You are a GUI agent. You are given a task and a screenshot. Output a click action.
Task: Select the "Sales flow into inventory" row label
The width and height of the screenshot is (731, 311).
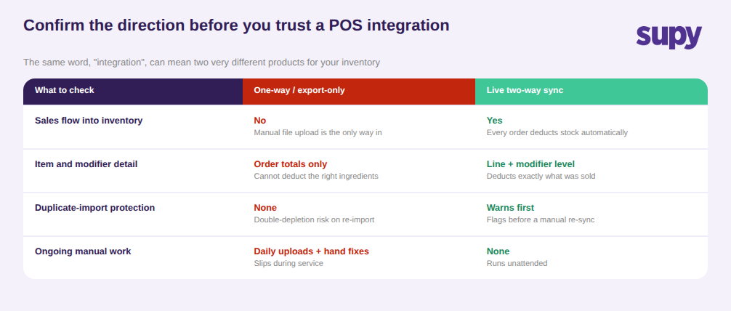89,121
